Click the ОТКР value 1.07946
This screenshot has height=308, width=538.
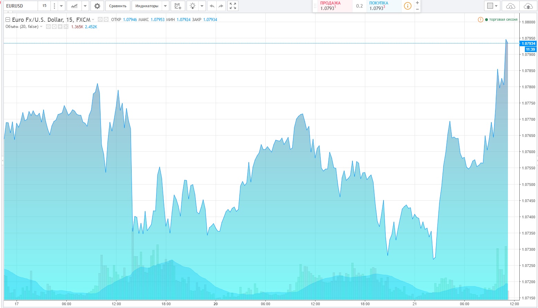[x=130, y=20]
